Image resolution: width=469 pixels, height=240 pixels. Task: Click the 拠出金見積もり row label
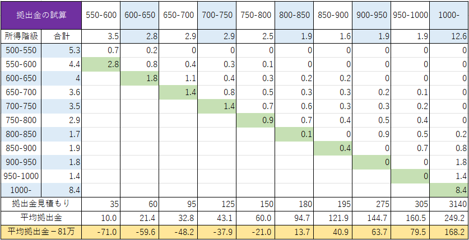pyautogui.click(x=41, y=203)
